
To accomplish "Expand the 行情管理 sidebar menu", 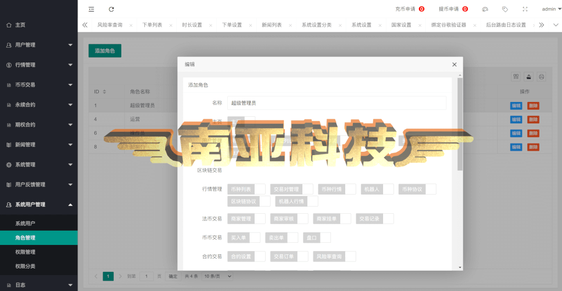I will (x=39, y=65).
